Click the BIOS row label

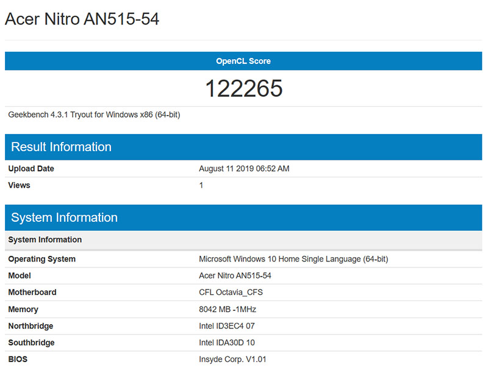tap(18, 359)
